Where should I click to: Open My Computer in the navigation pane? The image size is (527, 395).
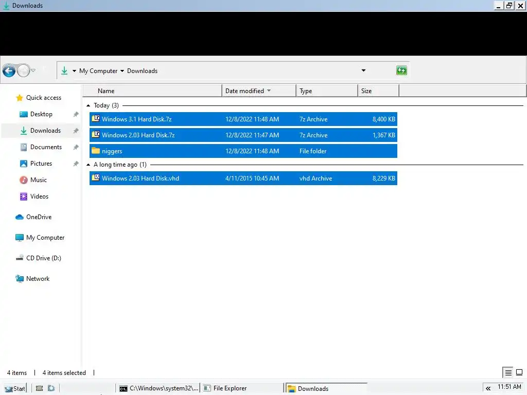pos(45,238)
